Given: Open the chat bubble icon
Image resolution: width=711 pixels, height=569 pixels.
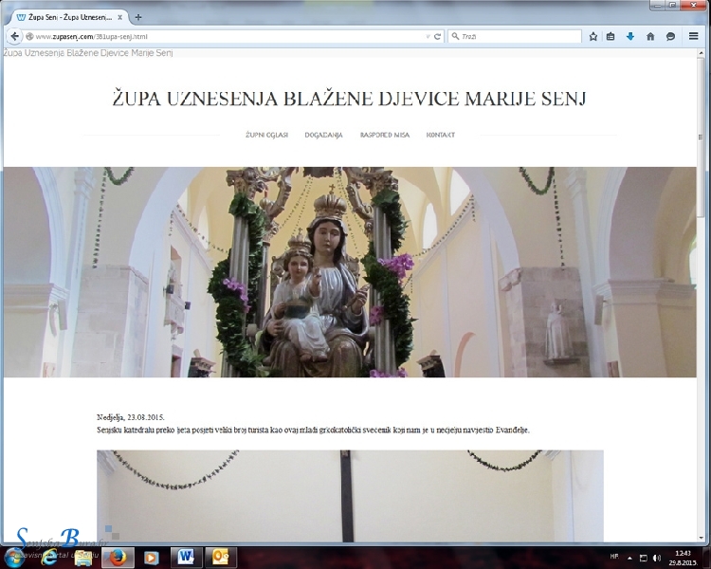Looking at the screenshot, I should pos(670,37).
